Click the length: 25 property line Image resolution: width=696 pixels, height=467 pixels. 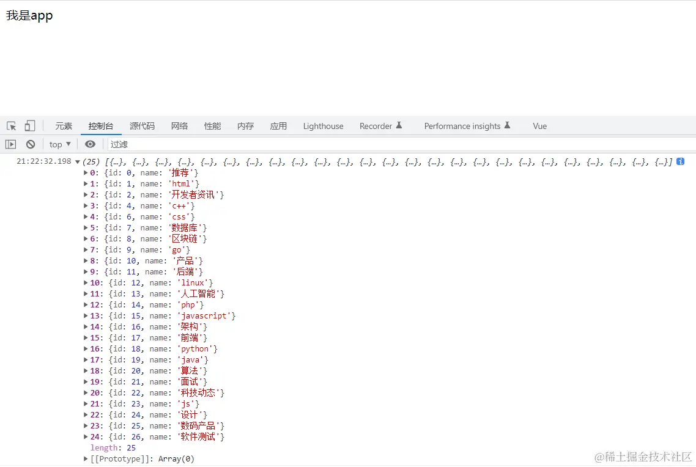(113, 447)
